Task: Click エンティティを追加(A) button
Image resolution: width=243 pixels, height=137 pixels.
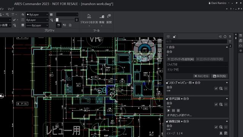Action: 181,59
